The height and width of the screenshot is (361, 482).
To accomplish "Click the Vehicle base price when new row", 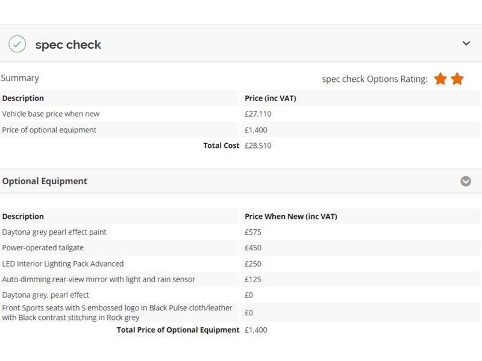I will click(x=51, y=114).
